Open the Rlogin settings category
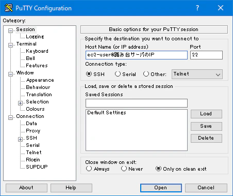 [x=33, y=160]
